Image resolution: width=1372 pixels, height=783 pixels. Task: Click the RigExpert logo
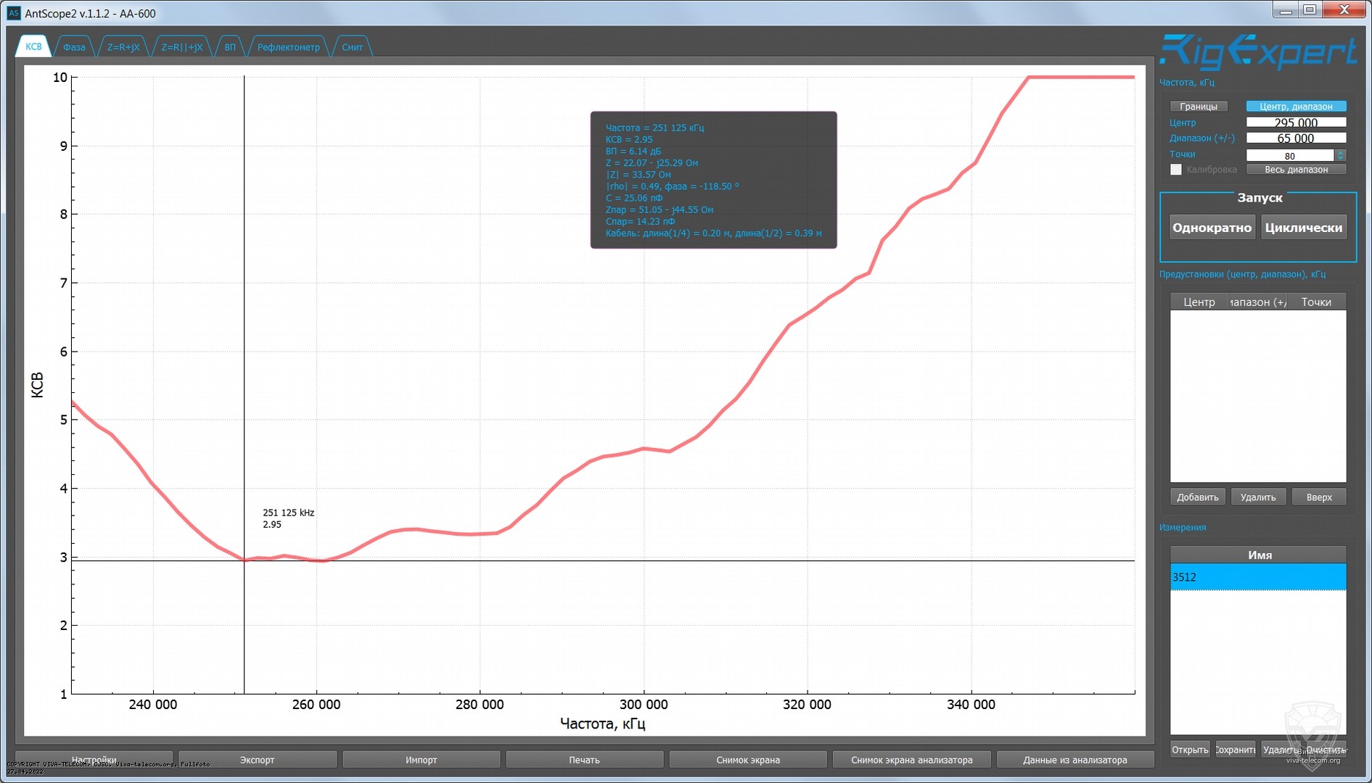pos(1257,52)
